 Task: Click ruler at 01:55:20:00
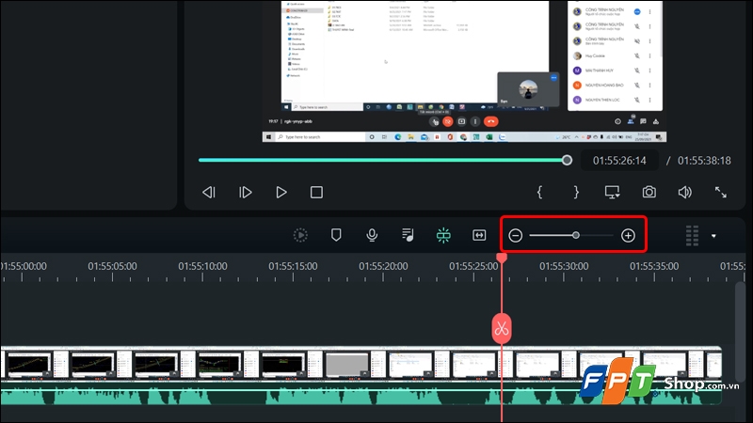pos(383,266)
